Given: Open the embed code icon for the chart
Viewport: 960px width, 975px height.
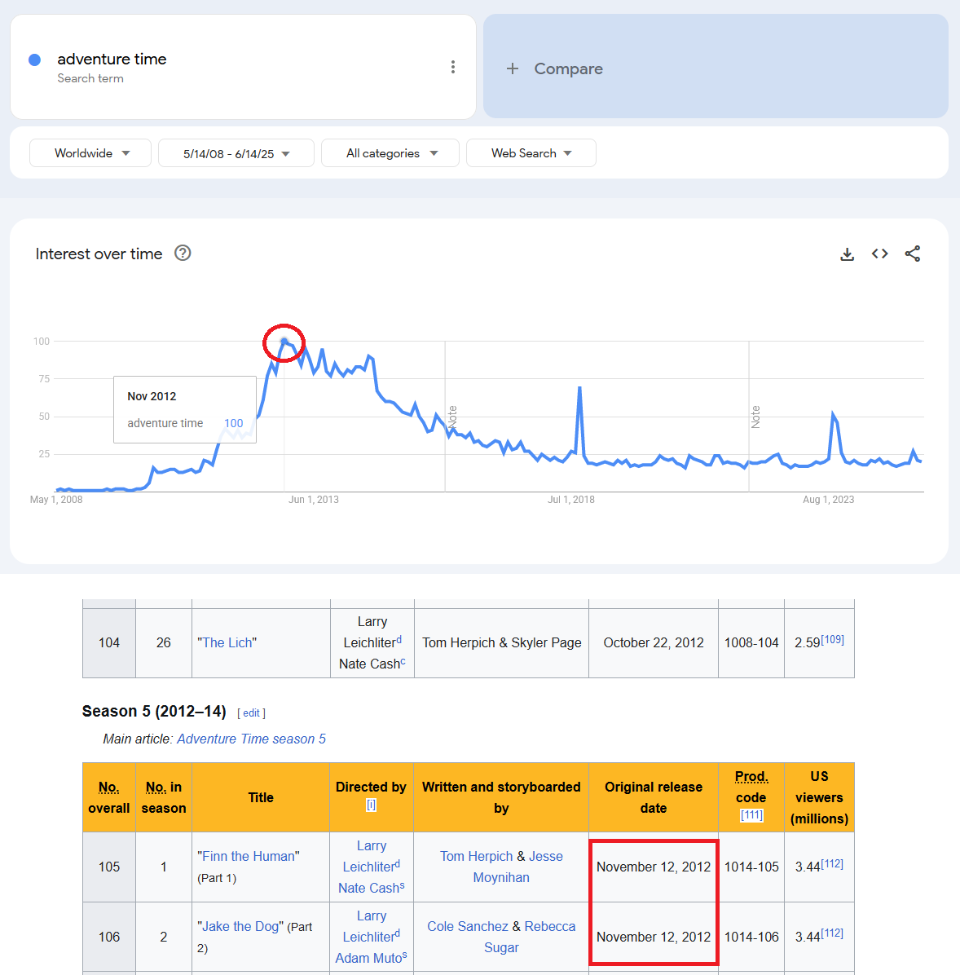Looking at the screenshot, I should pos(880,254).
